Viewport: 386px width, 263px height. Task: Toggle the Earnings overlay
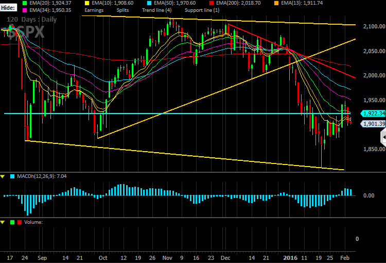coord(94,10)
